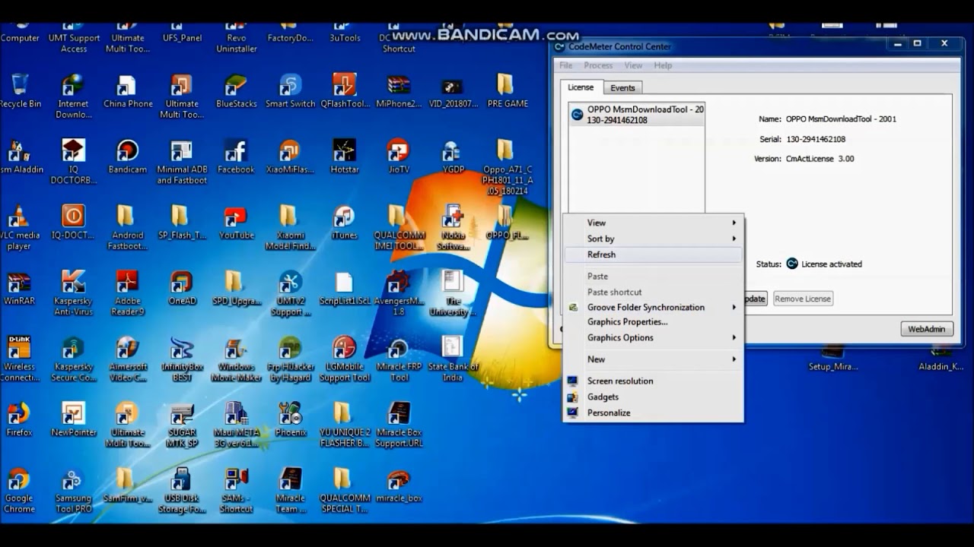
Task: Open Setup_Mira... icon behind CodeMeter
Action: (x=832, y=359)
